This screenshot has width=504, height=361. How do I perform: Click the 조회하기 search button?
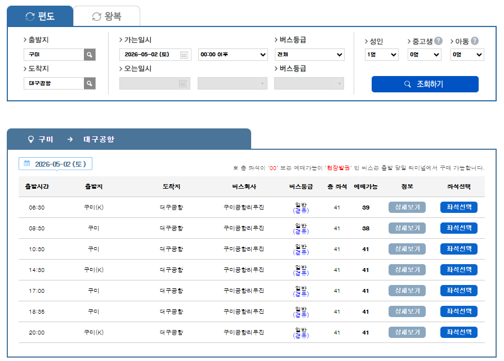[x=425, y=84]
